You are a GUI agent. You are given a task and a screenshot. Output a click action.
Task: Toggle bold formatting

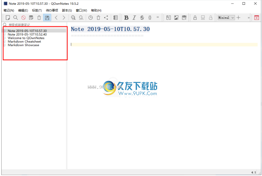point(127,17)
